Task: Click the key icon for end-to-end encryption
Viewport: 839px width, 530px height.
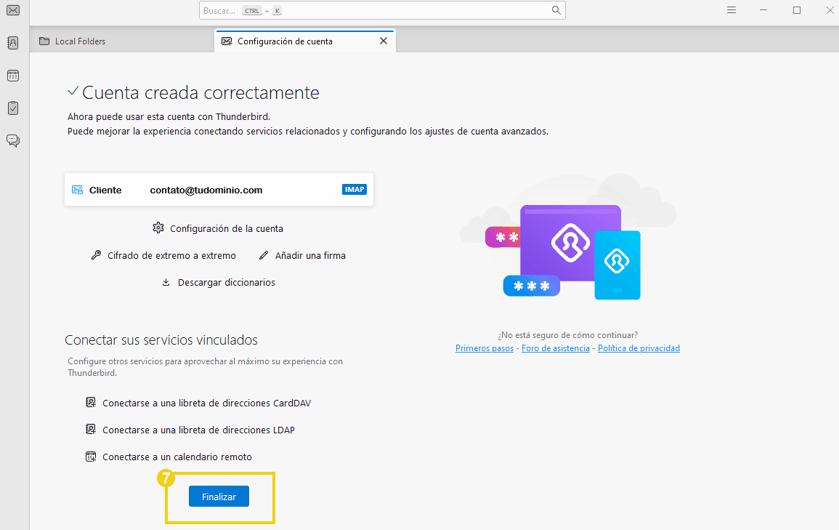Action: click(x=96, y=255)
